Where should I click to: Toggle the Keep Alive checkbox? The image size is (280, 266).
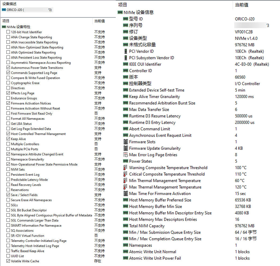coord(8,139)
